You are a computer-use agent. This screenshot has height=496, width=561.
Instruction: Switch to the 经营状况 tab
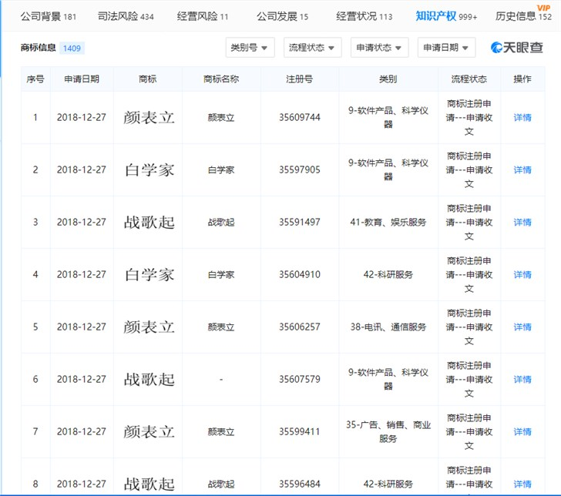tap(364, 16)
